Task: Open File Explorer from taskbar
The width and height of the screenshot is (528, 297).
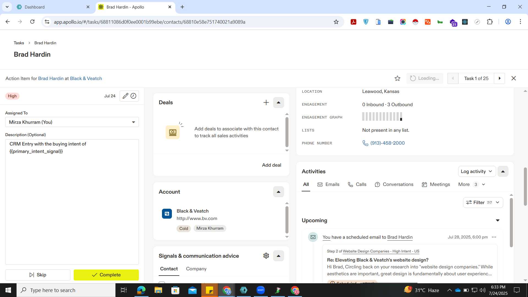Action: (x=158, y=290)
